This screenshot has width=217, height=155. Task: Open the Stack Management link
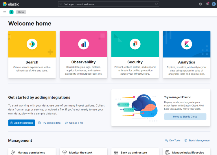tap(197, 140)
